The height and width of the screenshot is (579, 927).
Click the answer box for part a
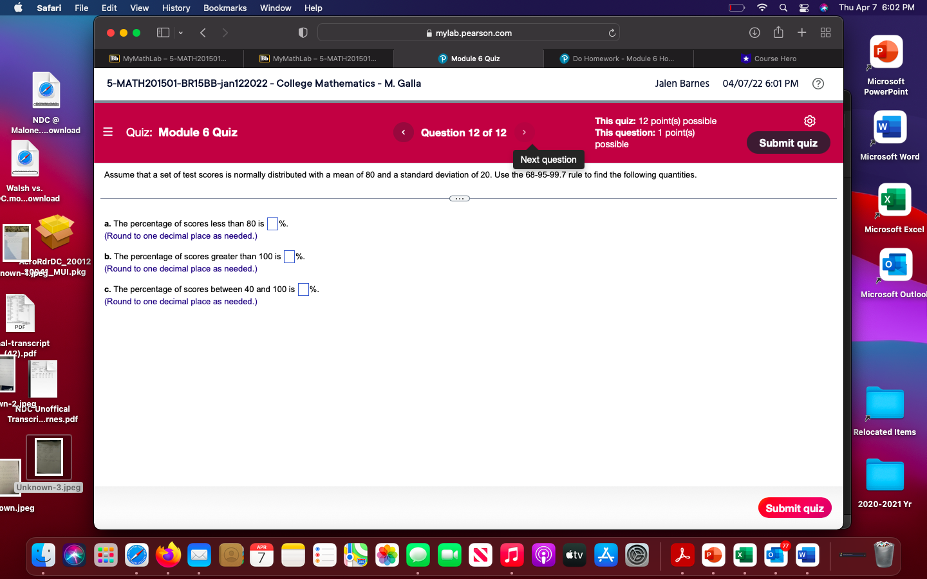click(272, 224)
